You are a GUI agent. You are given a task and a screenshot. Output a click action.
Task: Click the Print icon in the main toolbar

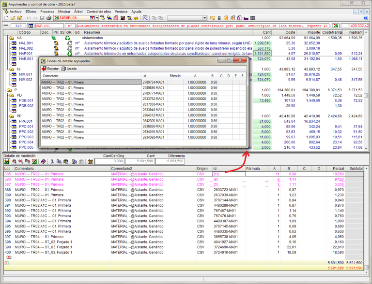click(x=49, y=18)
